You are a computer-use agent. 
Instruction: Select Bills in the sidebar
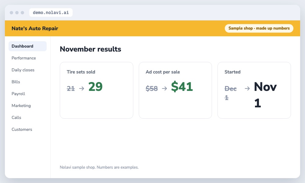16,82
